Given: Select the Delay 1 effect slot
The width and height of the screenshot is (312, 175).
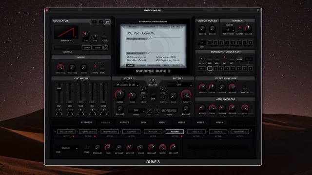Looking at the screenshot, I should (x=196, y=132).
